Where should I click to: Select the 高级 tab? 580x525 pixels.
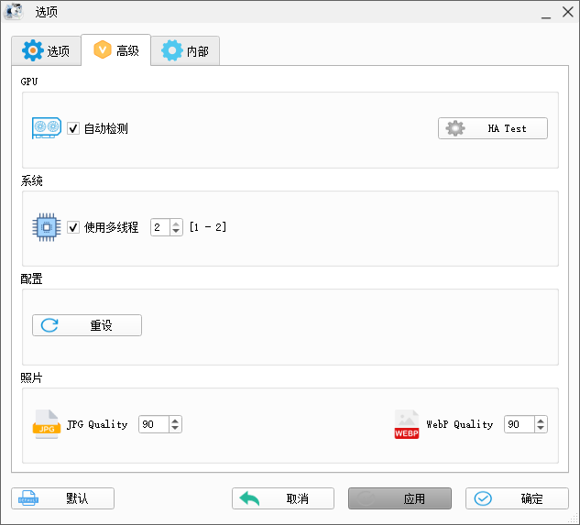coord(115,51)
